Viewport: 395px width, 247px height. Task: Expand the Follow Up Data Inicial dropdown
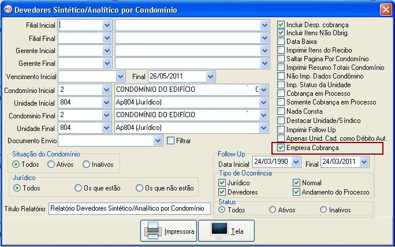pyautogui.click(x=296, y=163)
